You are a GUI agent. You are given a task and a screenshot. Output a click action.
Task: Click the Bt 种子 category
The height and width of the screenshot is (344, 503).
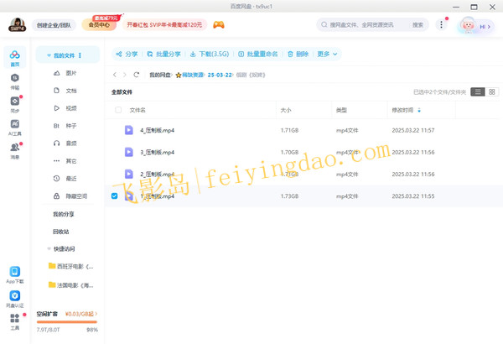65,126
